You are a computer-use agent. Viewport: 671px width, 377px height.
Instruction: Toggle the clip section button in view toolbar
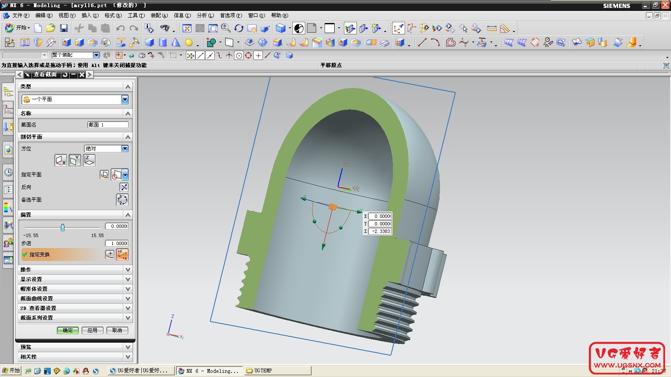click(x=350, y=28)
